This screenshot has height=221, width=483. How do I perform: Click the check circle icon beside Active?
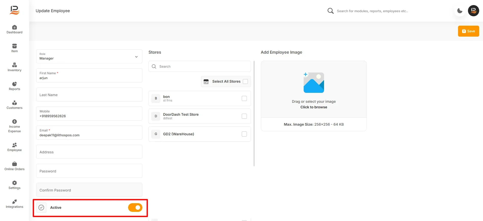pyautogui.click(x=41, y=208)
